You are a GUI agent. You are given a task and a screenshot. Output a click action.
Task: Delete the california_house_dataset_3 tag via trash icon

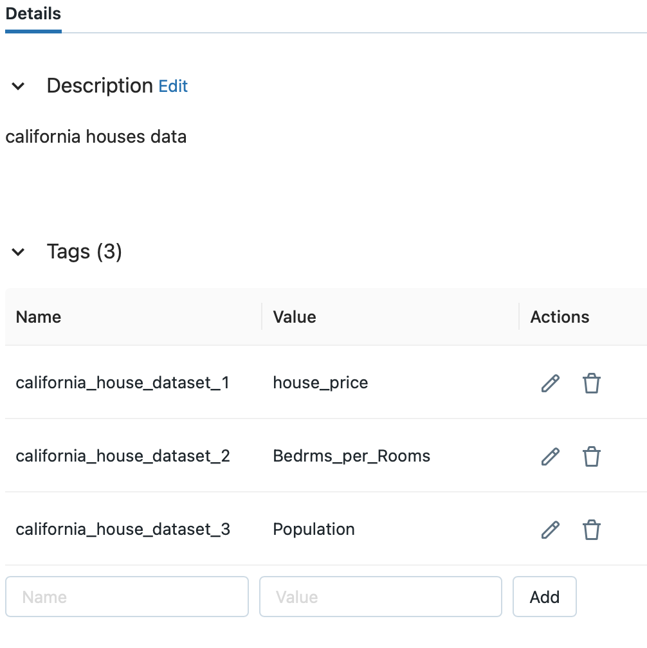pos(591,530)
